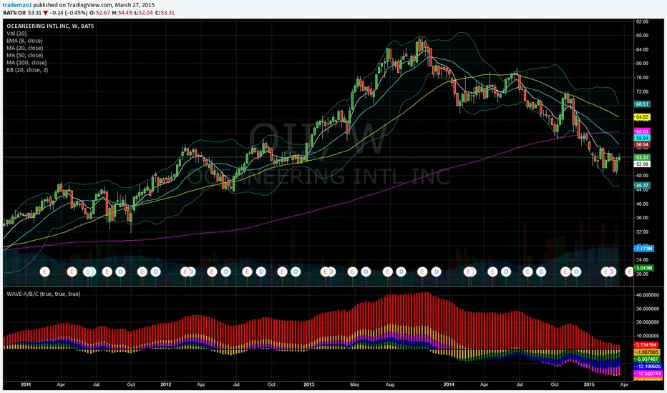Click the 20.00 price axis label
Screen dimensions: 667x393
point(641,274)
